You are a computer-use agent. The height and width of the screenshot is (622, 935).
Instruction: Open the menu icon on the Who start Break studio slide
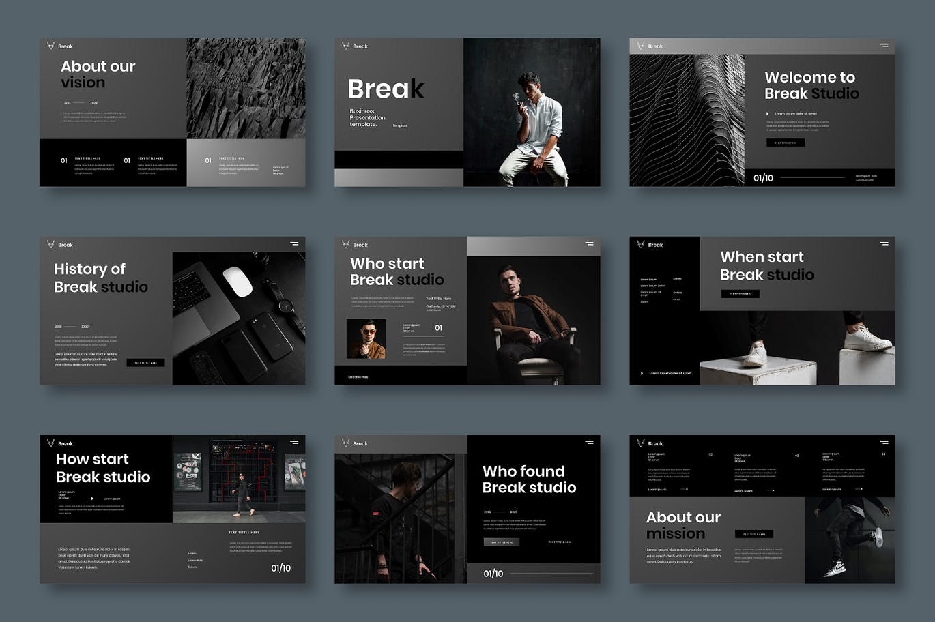(589, 243)
